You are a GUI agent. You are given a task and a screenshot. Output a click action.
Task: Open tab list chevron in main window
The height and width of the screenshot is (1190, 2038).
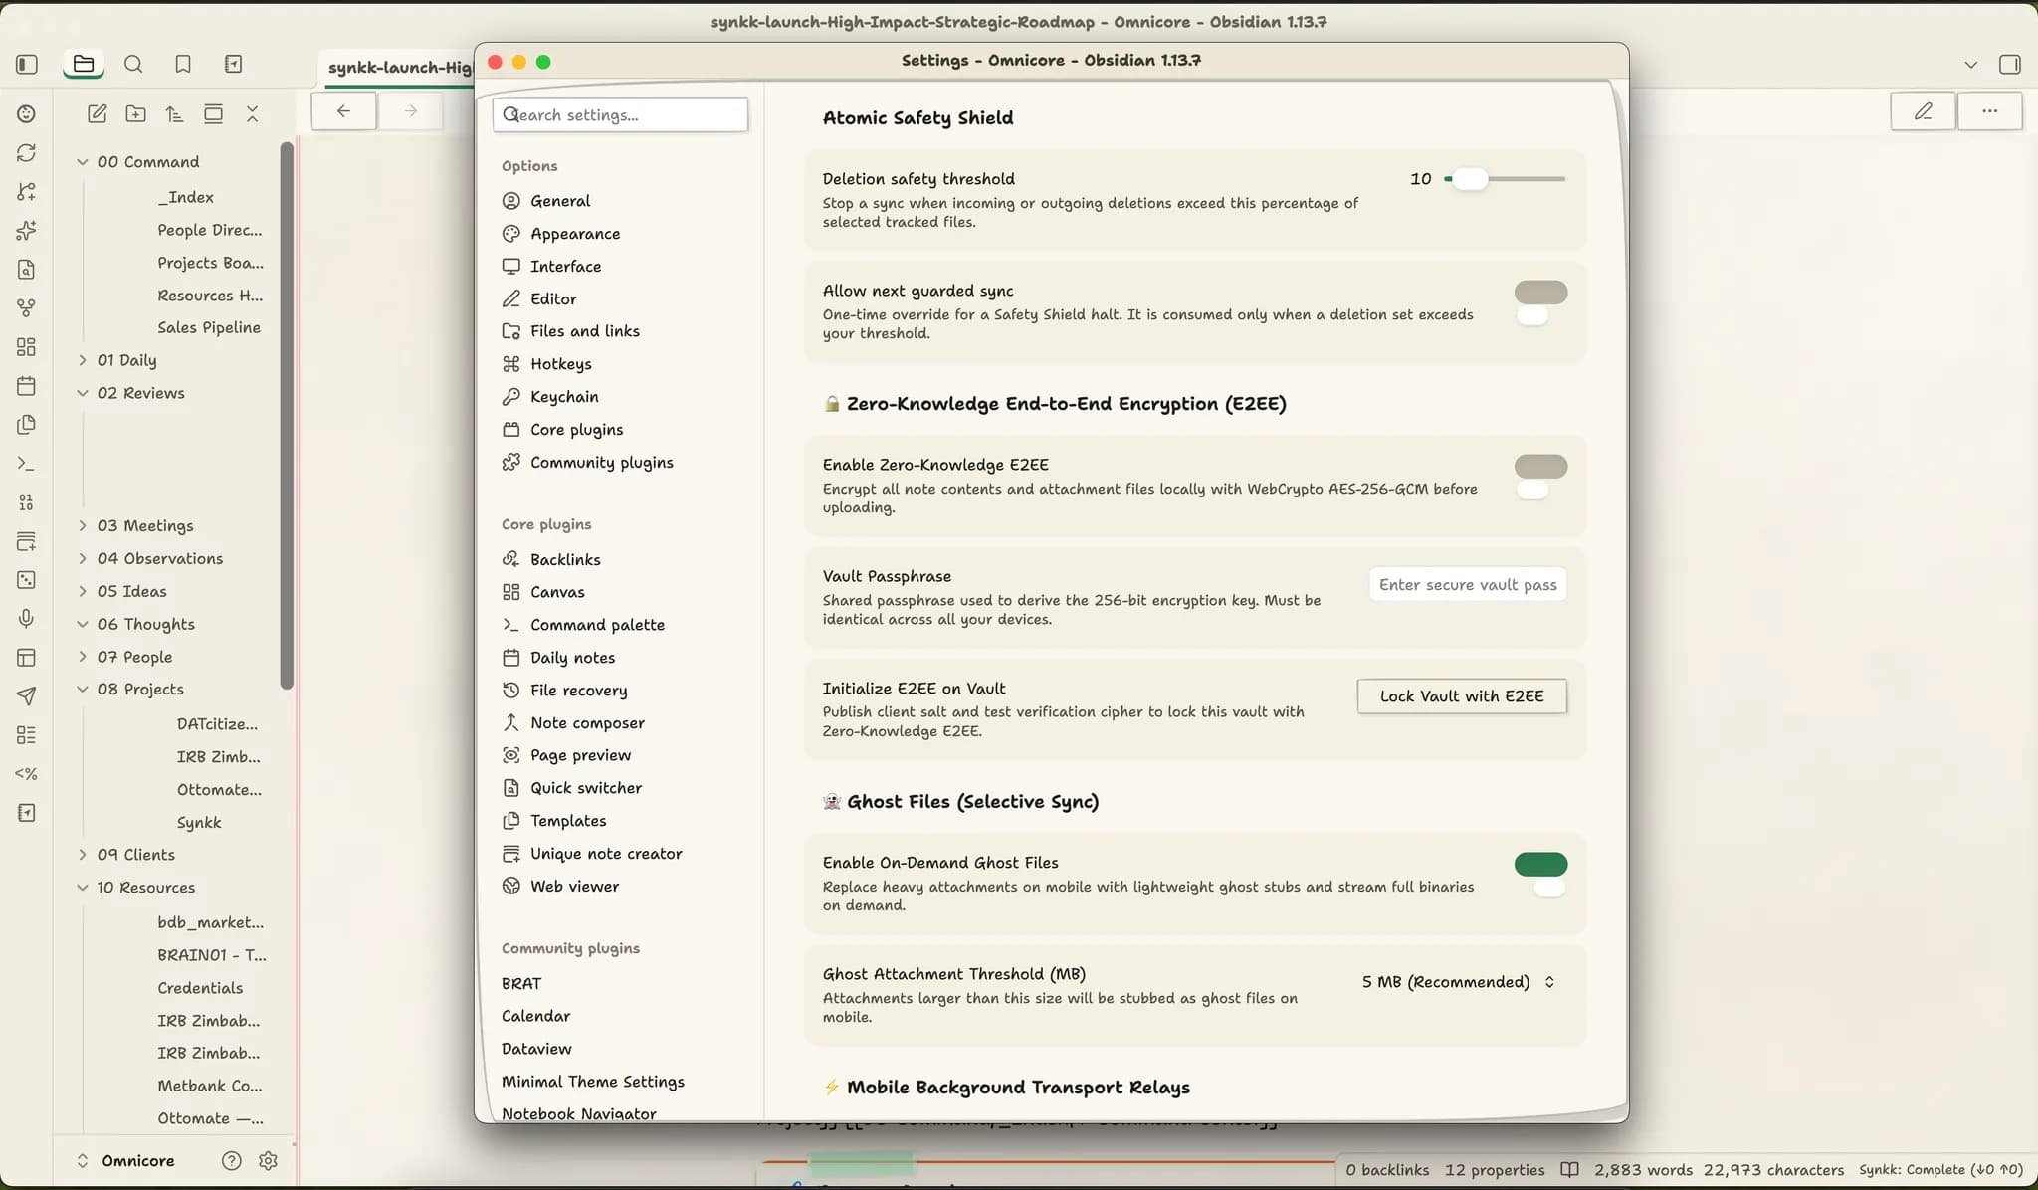[x=1971, y=65]
